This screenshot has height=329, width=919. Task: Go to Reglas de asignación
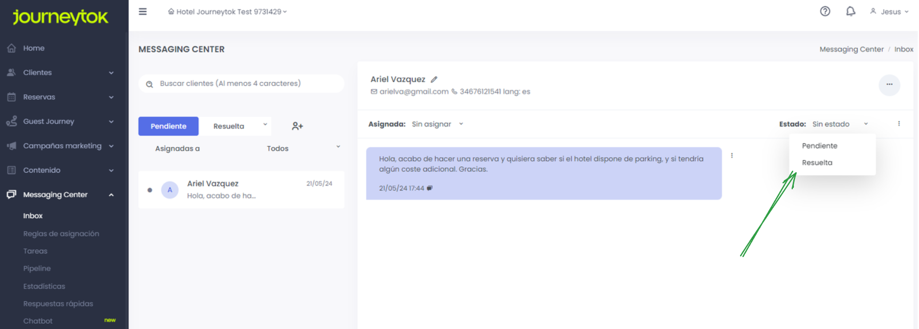(x=61, y=234)
